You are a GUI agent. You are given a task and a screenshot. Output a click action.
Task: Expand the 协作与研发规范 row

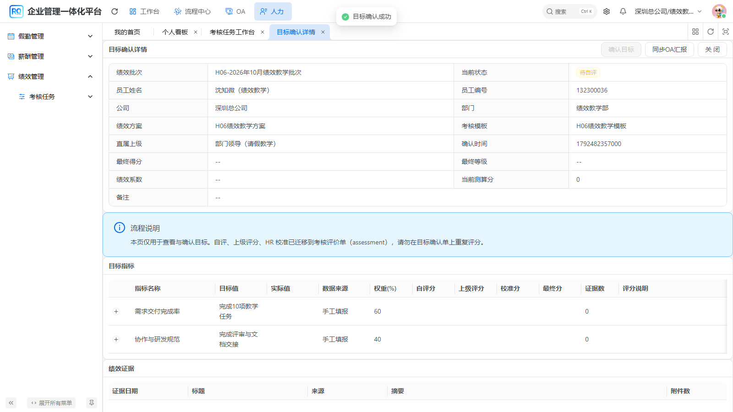click(x=116, y=339)
